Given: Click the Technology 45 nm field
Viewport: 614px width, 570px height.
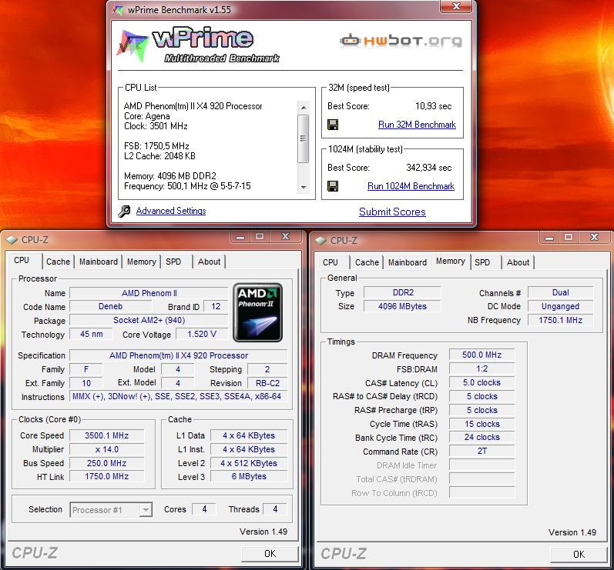Looking at the screenshot, I should click(91, 335).
